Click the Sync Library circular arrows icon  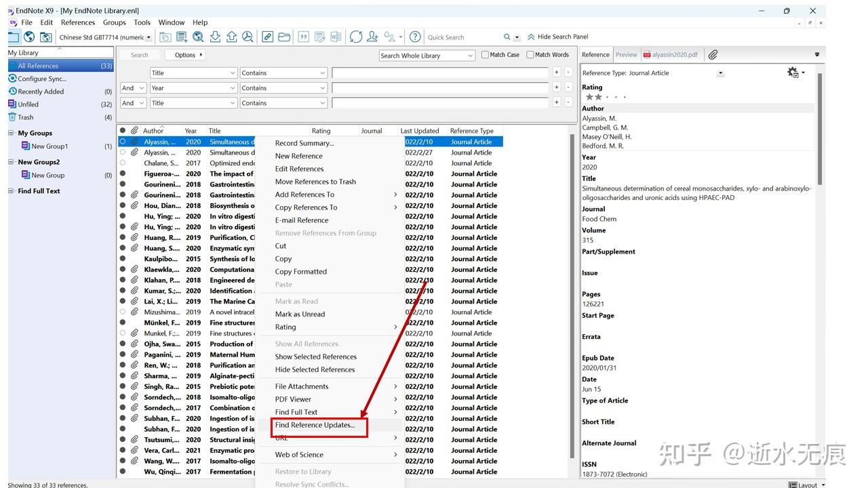[356, 37]
